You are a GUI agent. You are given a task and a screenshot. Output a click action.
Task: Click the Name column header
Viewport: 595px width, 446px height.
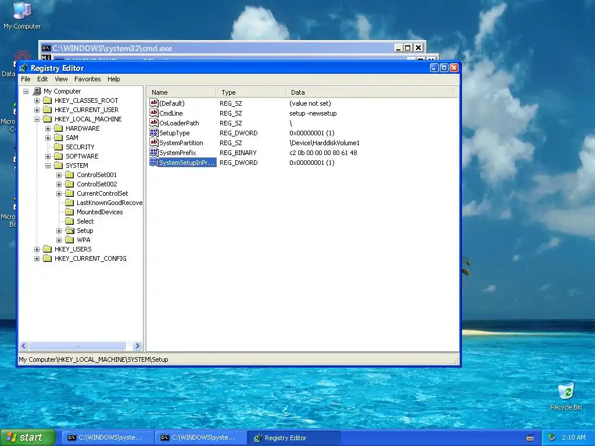(181, 92)
